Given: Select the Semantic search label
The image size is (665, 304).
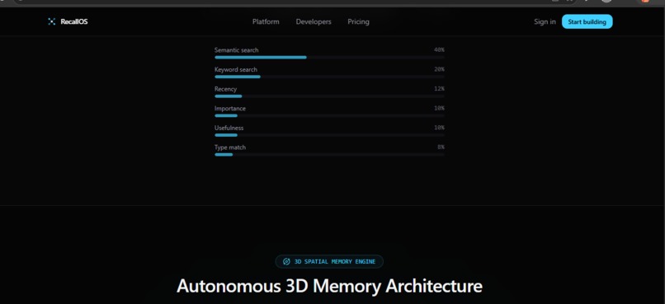Looking at the screenshot, I should [236, 50].
